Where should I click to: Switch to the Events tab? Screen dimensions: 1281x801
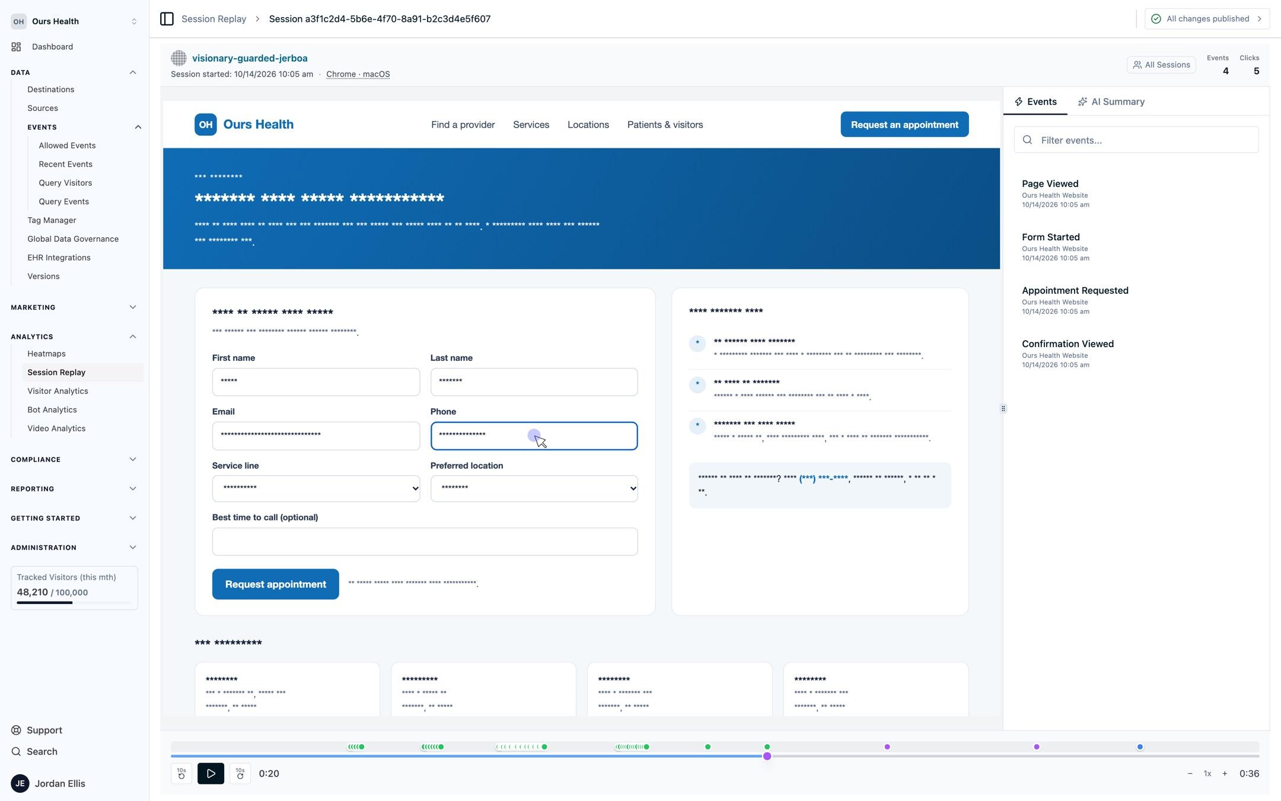1035,101
